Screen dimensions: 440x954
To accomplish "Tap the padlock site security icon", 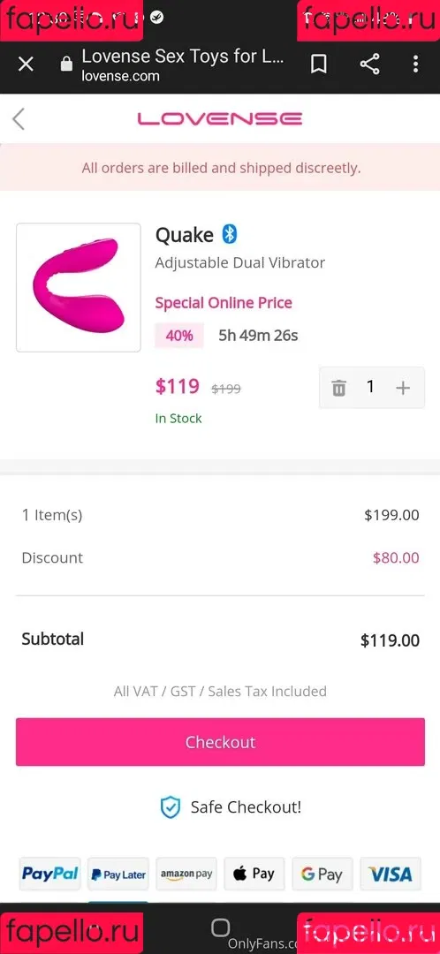I will point(67,64).
